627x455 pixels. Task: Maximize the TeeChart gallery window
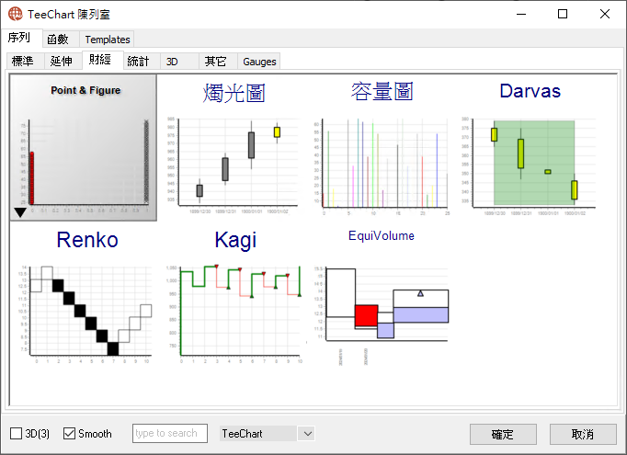[563, 14]
